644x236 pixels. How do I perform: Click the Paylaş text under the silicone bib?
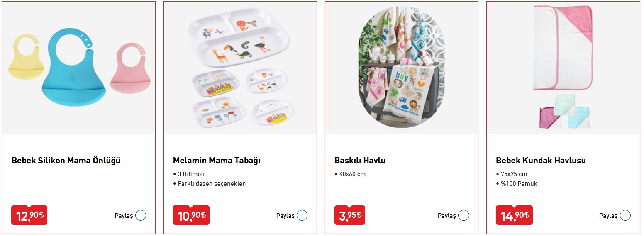(124, 216)
